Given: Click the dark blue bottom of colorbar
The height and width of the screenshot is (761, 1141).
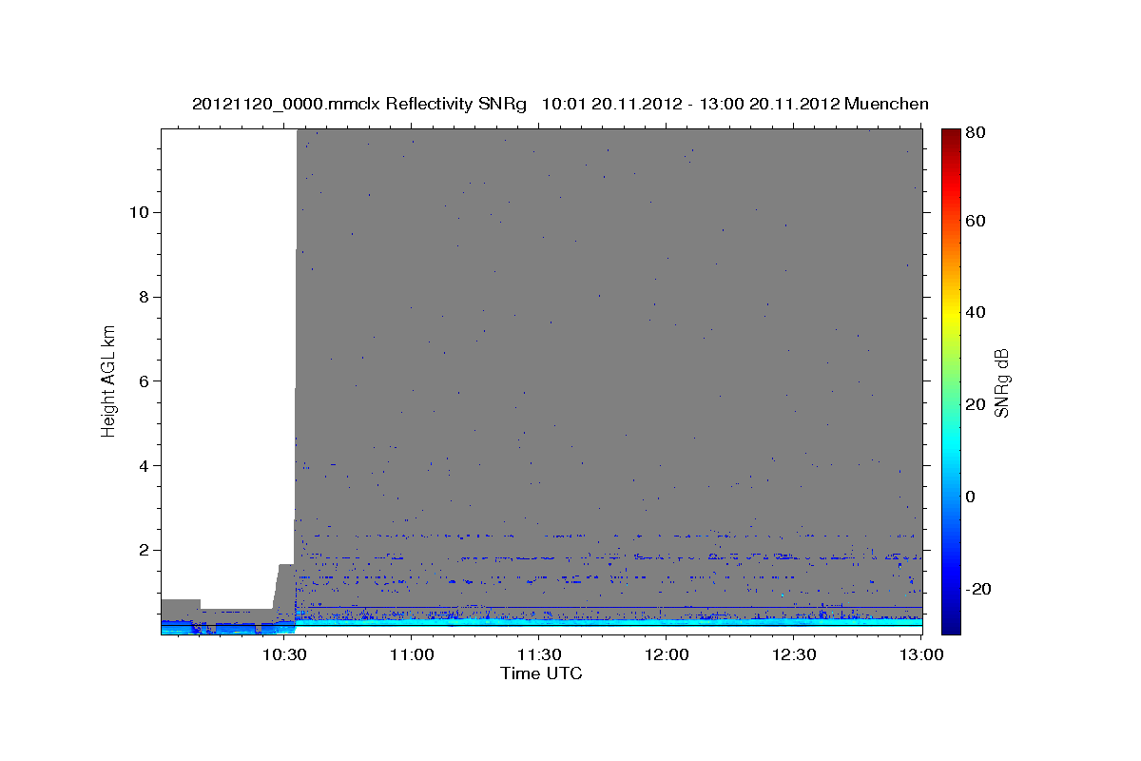Looking at the screenshot, I should tap(951, 626).
